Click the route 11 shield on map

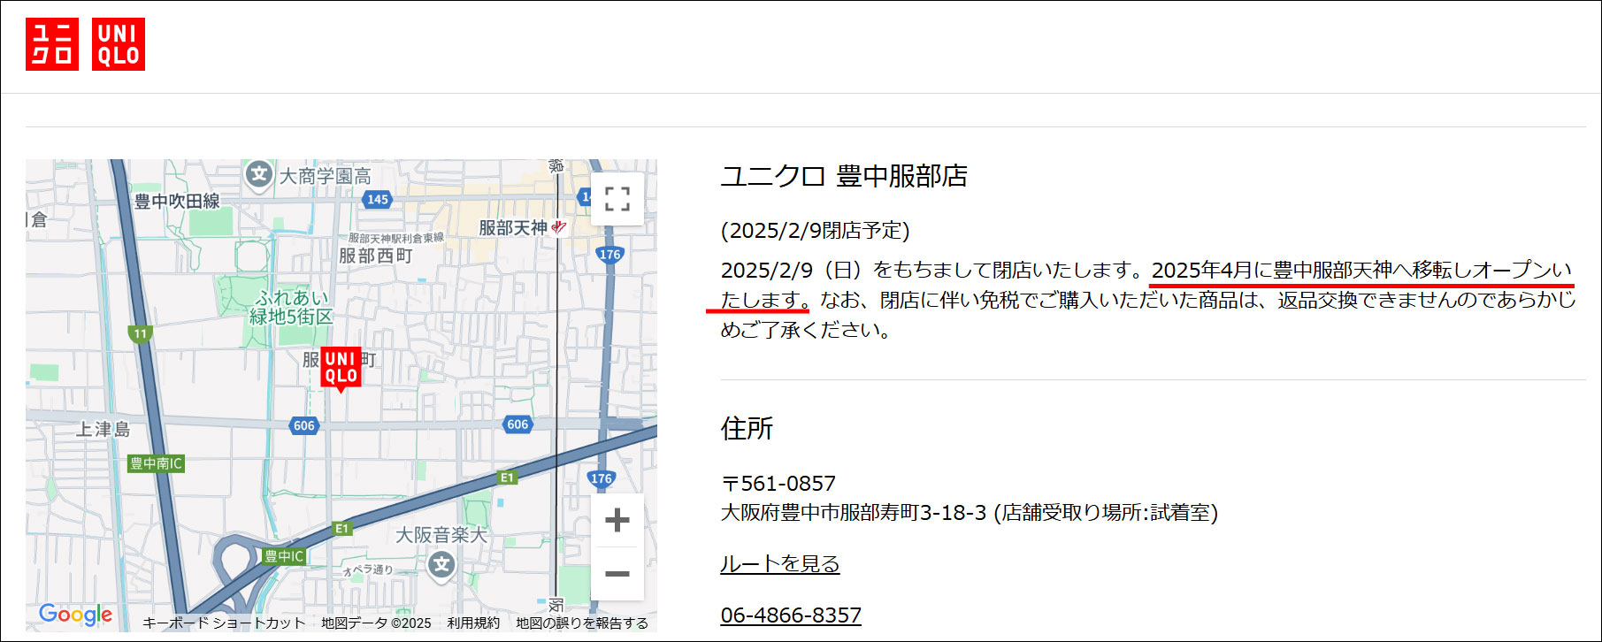point(140,333)
